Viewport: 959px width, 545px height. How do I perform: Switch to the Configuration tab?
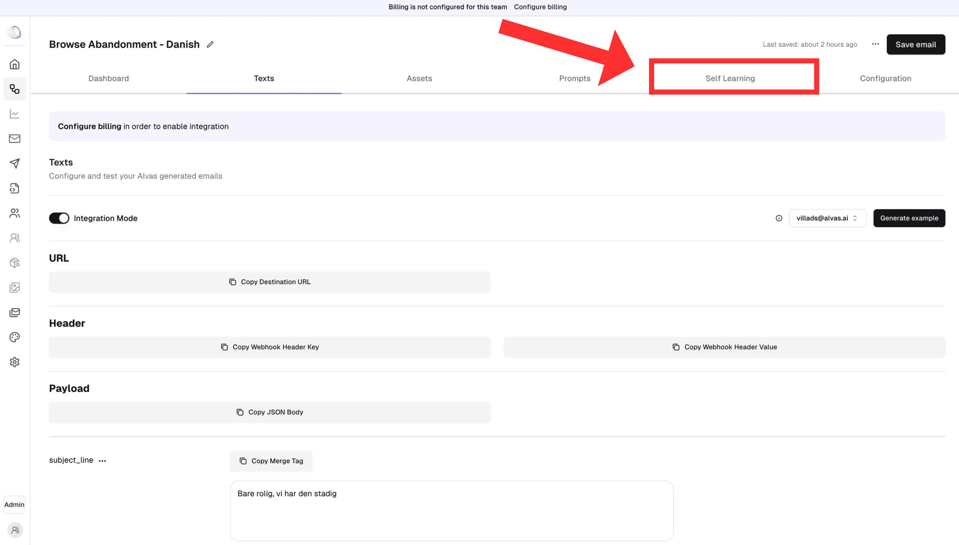pyautogui.click(x=885, y=78)
